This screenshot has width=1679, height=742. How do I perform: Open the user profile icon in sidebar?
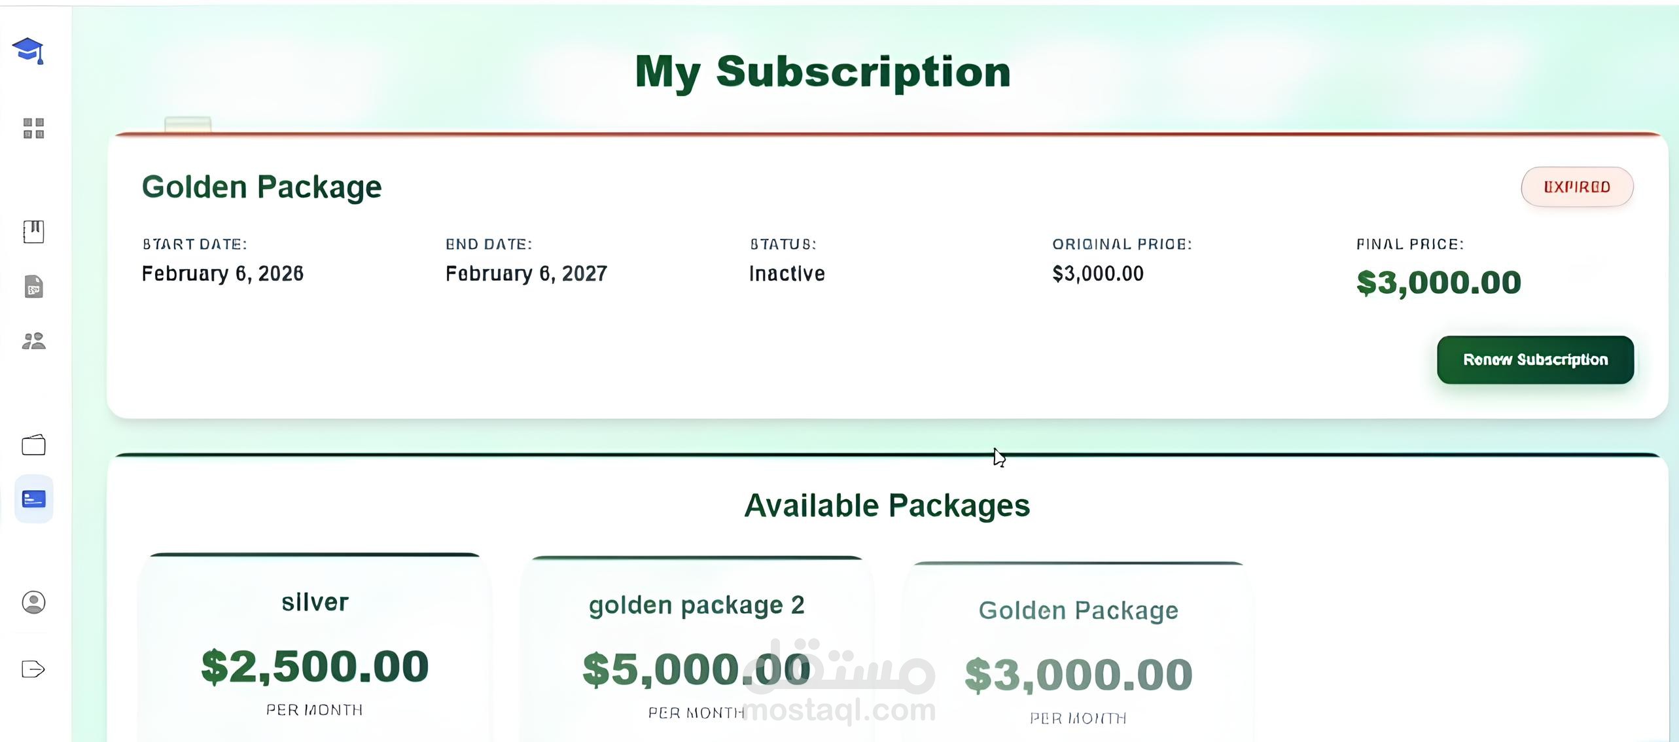pyautogui.click(x=33, y=602)
